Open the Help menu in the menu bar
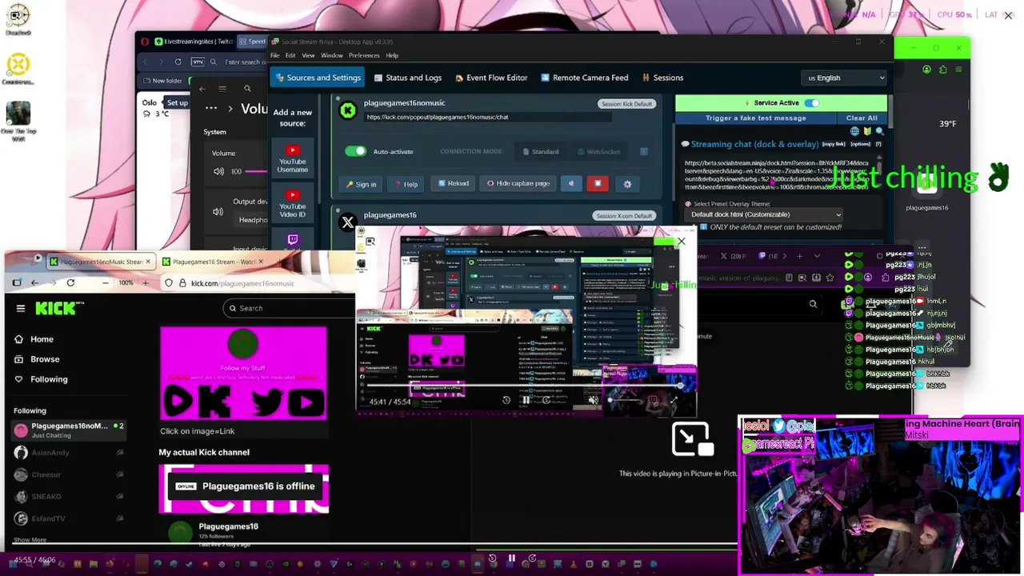This screenshot has width=1024, height=576. 392,55
